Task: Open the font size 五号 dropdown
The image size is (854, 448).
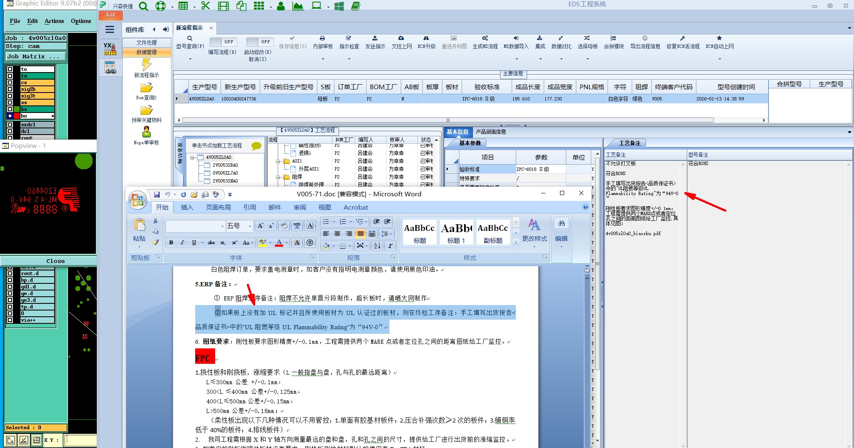Action: [250, 226]
